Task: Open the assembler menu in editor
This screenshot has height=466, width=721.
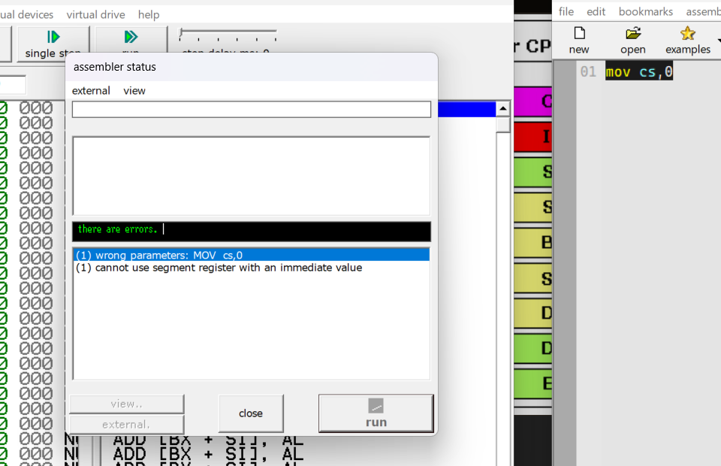Action: tap(704, 11)
